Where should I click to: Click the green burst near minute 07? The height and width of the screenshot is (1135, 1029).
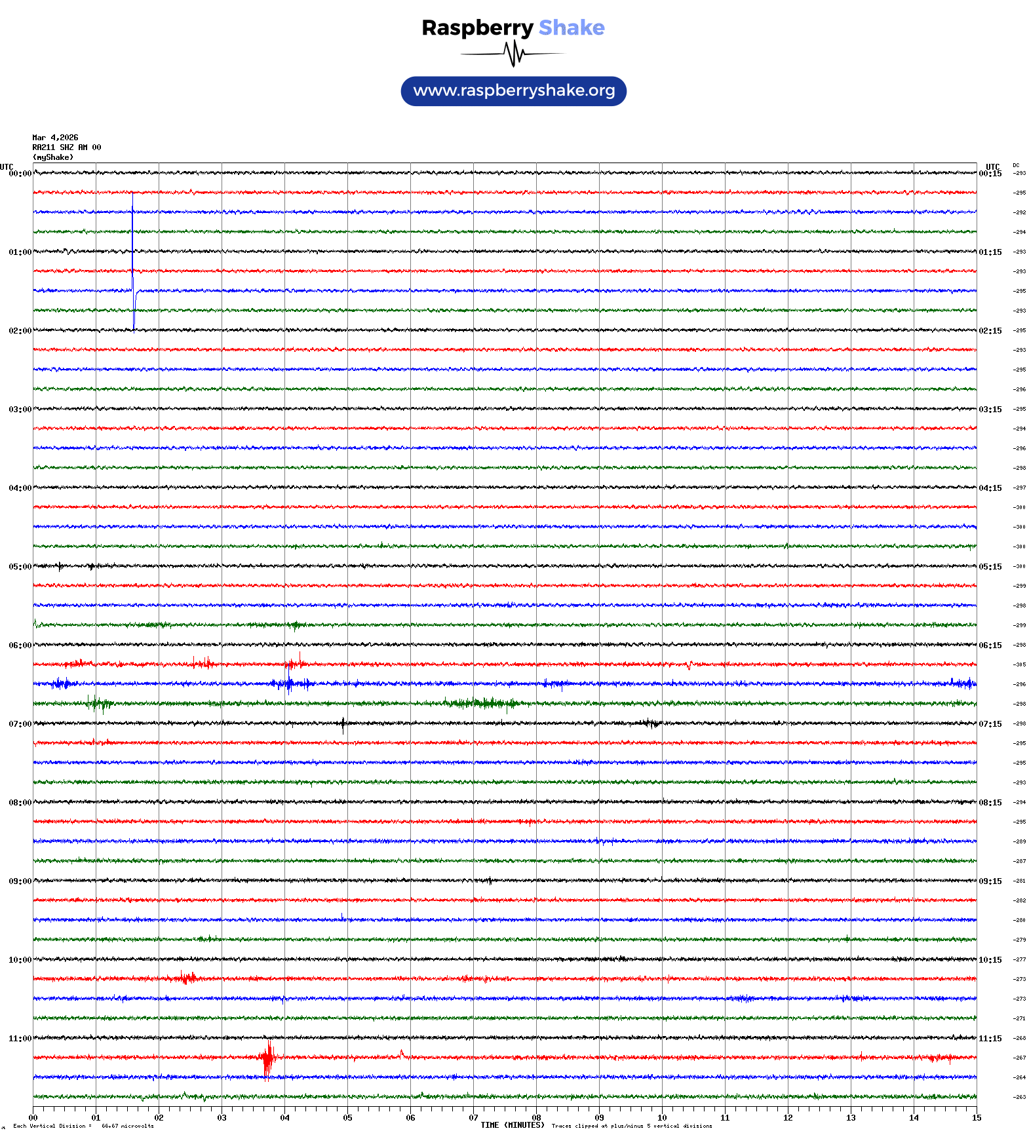[x=485, y=703]
